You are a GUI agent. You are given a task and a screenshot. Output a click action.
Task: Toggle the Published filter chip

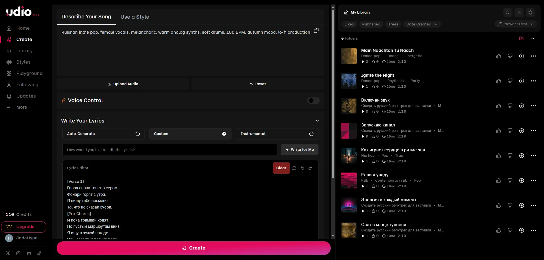(371, 24)
